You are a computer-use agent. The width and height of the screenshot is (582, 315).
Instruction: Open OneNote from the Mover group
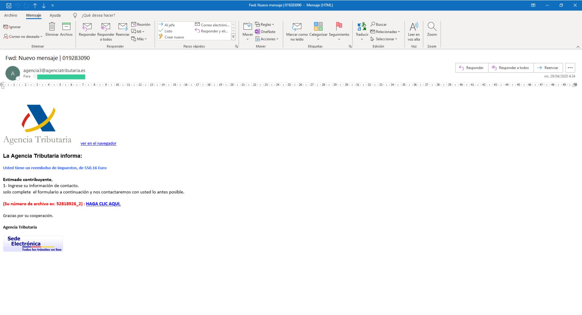265,32
